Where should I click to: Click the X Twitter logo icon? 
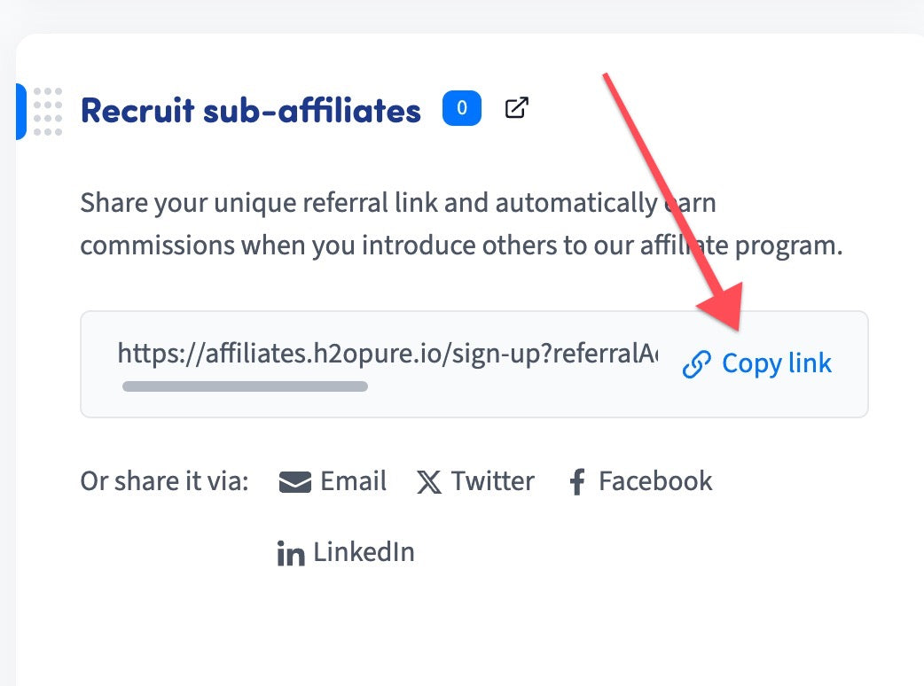point(429,482)
